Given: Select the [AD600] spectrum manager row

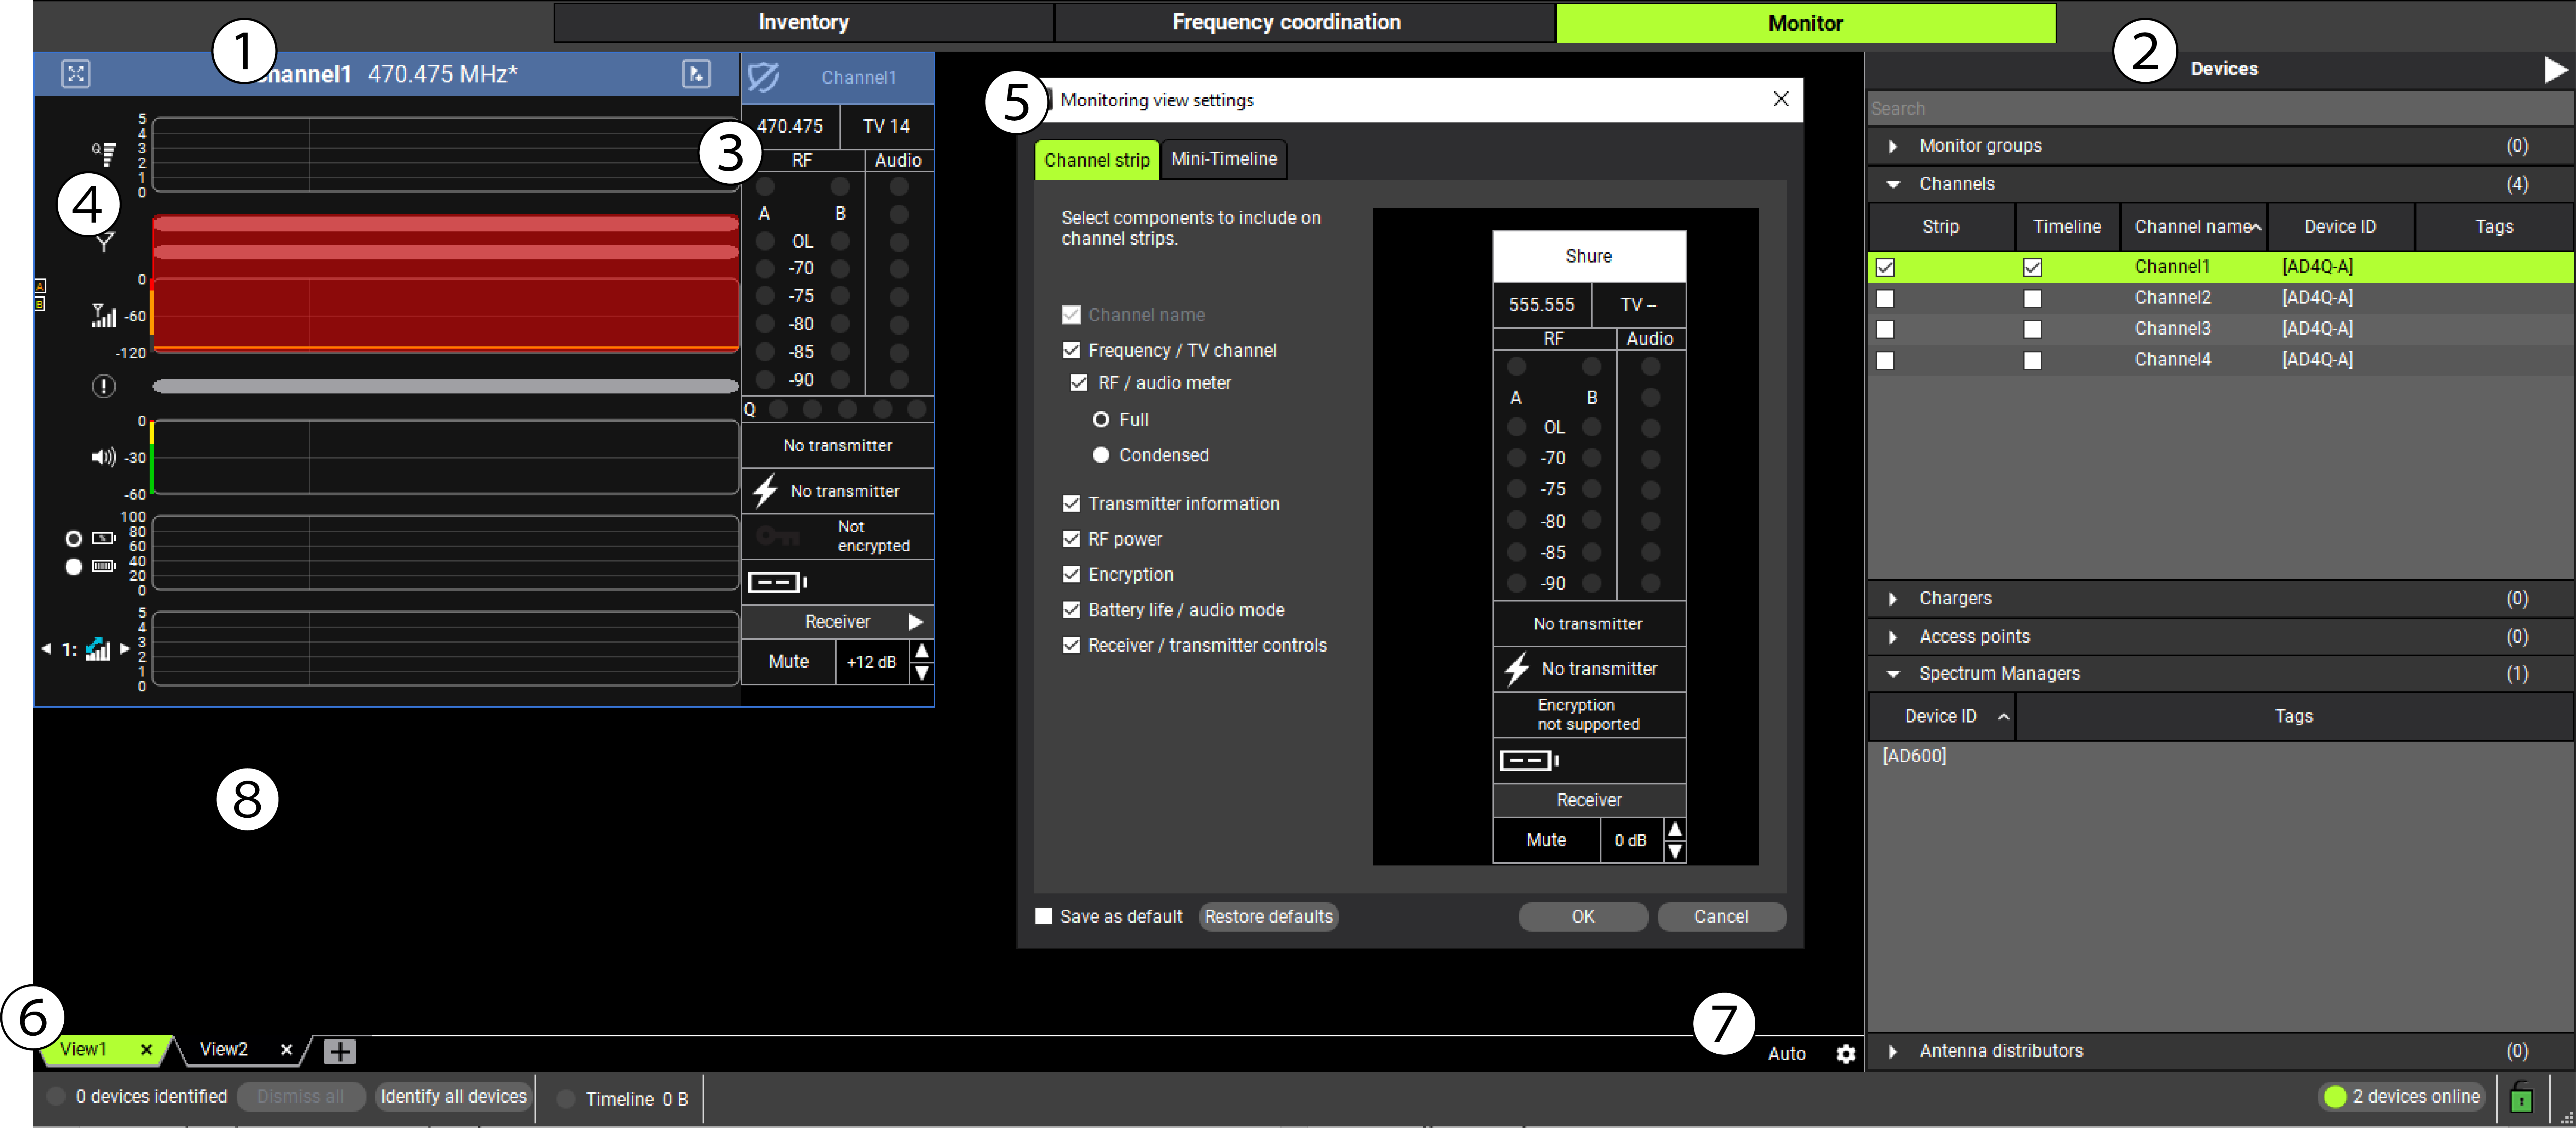Looking at the screenshot, I should 2220,756.
